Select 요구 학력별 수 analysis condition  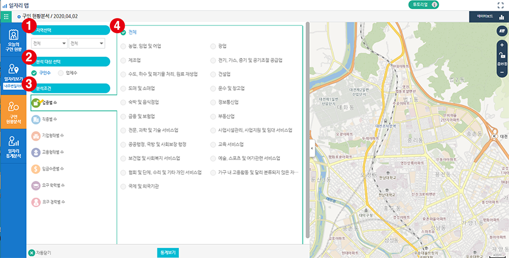click(x=48, y=185)
